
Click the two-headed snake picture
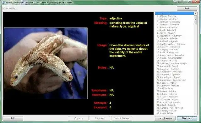46,63
